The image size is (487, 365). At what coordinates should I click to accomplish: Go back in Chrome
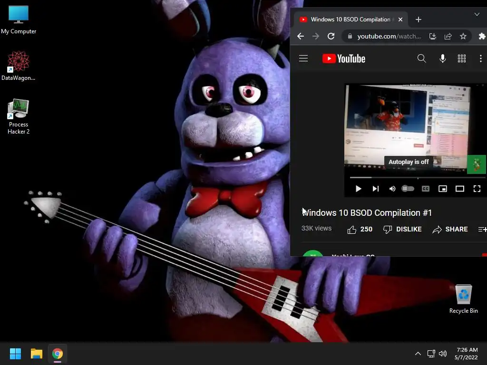point(301,36)
